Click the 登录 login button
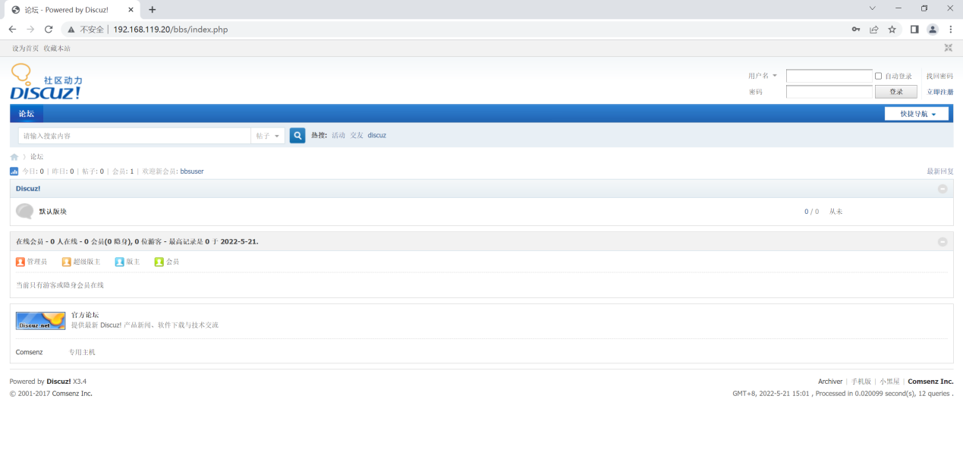 [x=896, y=92]
